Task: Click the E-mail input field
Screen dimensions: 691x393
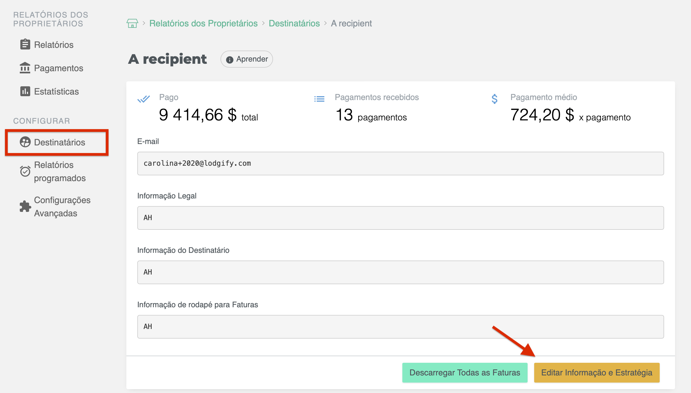Action: coord(400,164)
